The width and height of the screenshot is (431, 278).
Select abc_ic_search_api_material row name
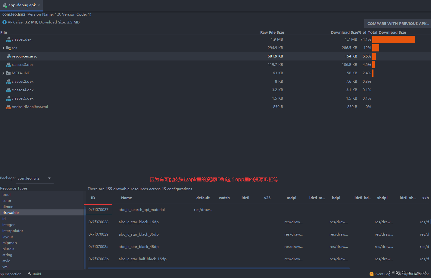click(142, 210)
